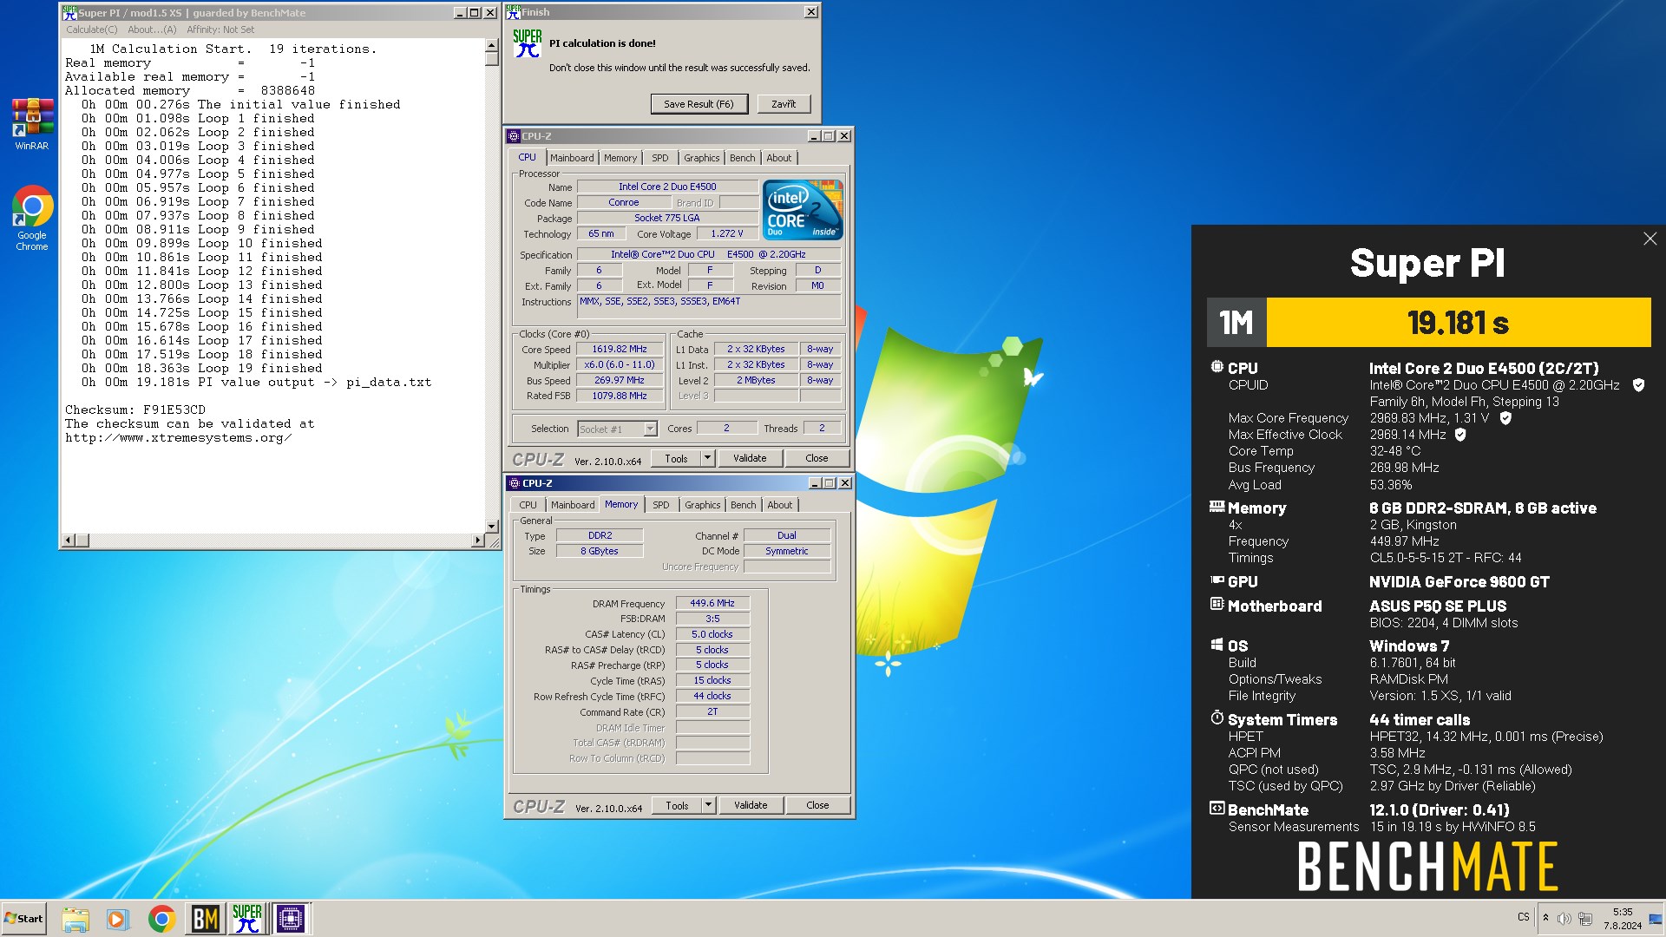Click Close in lower CPU-Z
1666x937 pixels.
817,805
